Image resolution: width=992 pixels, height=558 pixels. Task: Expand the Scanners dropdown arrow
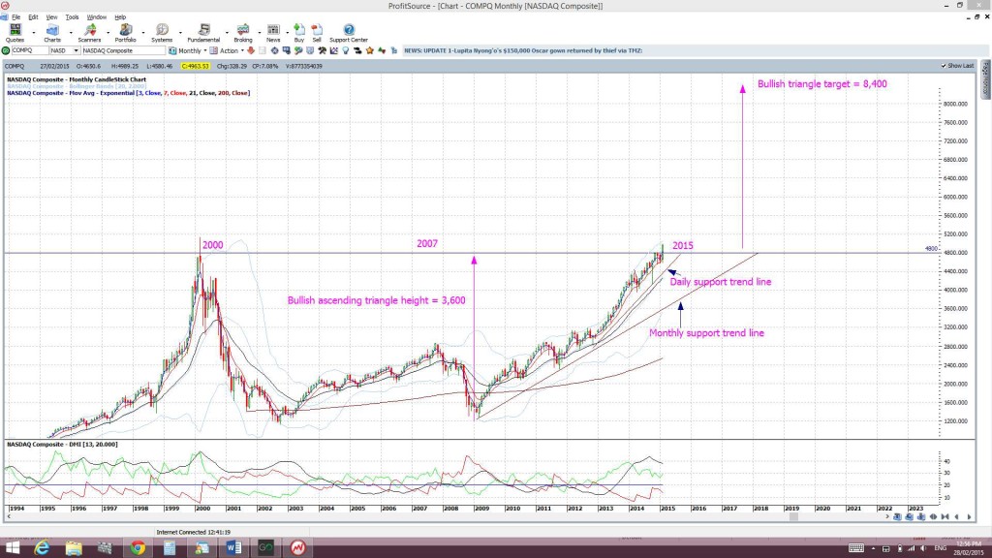coord(108,32)
